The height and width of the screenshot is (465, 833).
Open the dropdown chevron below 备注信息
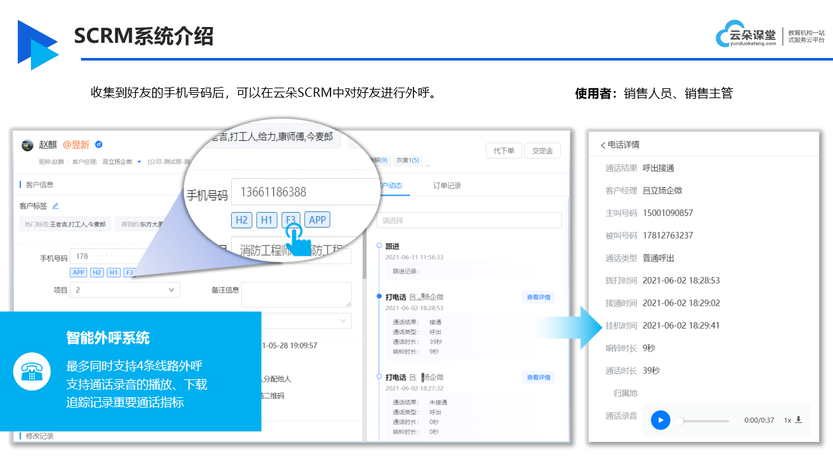coord(343,321)
